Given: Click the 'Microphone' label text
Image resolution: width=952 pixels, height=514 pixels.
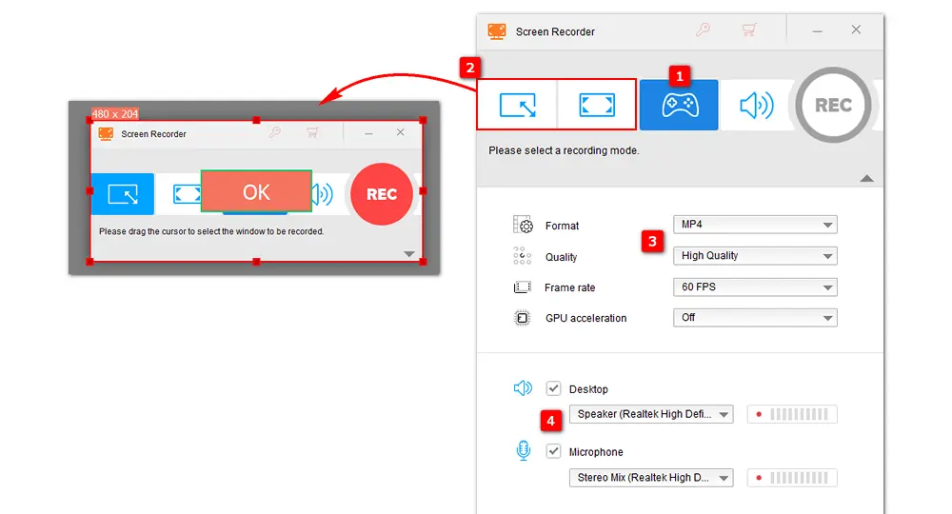Looking at the screenshot, I should (596, 452).
